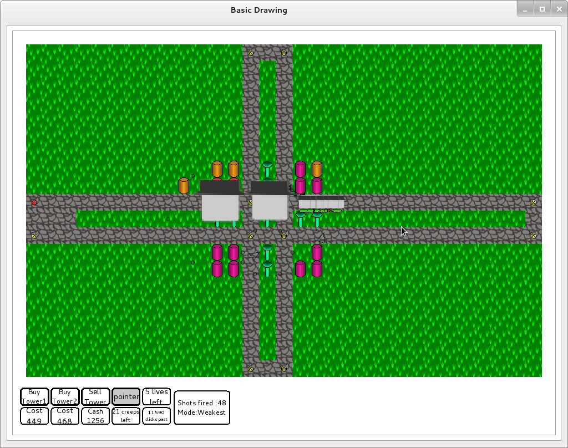This screenshot has height=448, width=568.
Task: Click the 'Cost 468' box
Action: coord(65,416)
